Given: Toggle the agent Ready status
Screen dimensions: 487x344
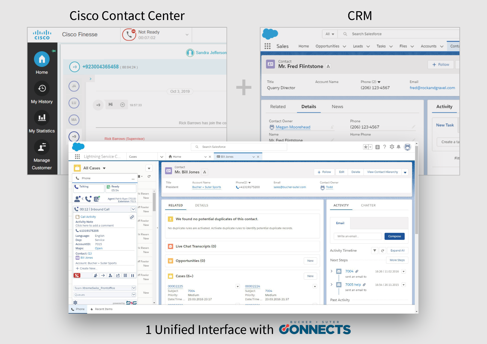Looking at the screenshot, I should coord(121,188).
